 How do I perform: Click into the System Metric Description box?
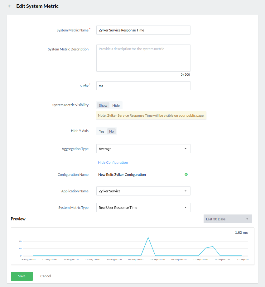pos(143,58)
